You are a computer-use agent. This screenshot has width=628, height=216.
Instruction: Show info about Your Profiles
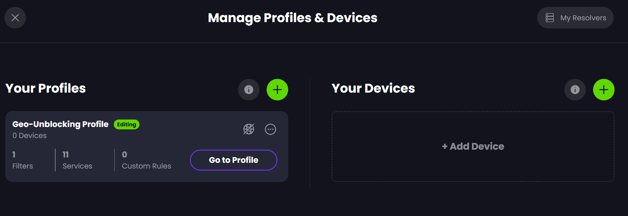249,90
